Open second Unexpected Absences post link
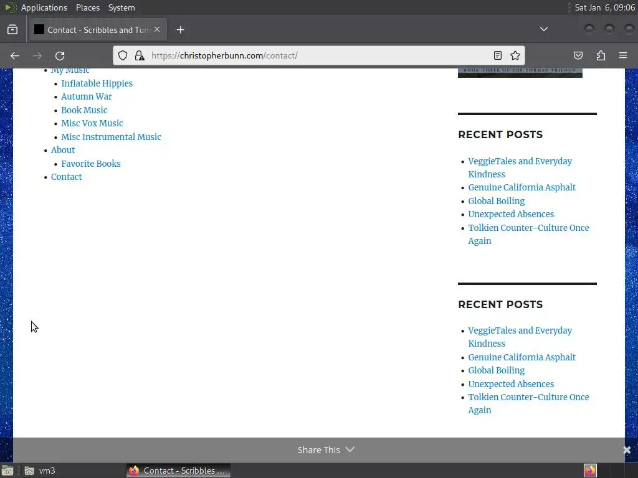The image size is (638, 478). click(511, 384)
